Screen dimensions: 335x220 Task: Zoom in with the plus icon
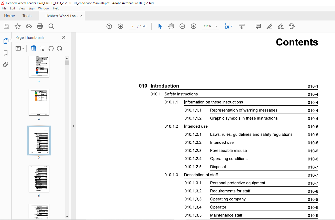[x=194, y=26]
